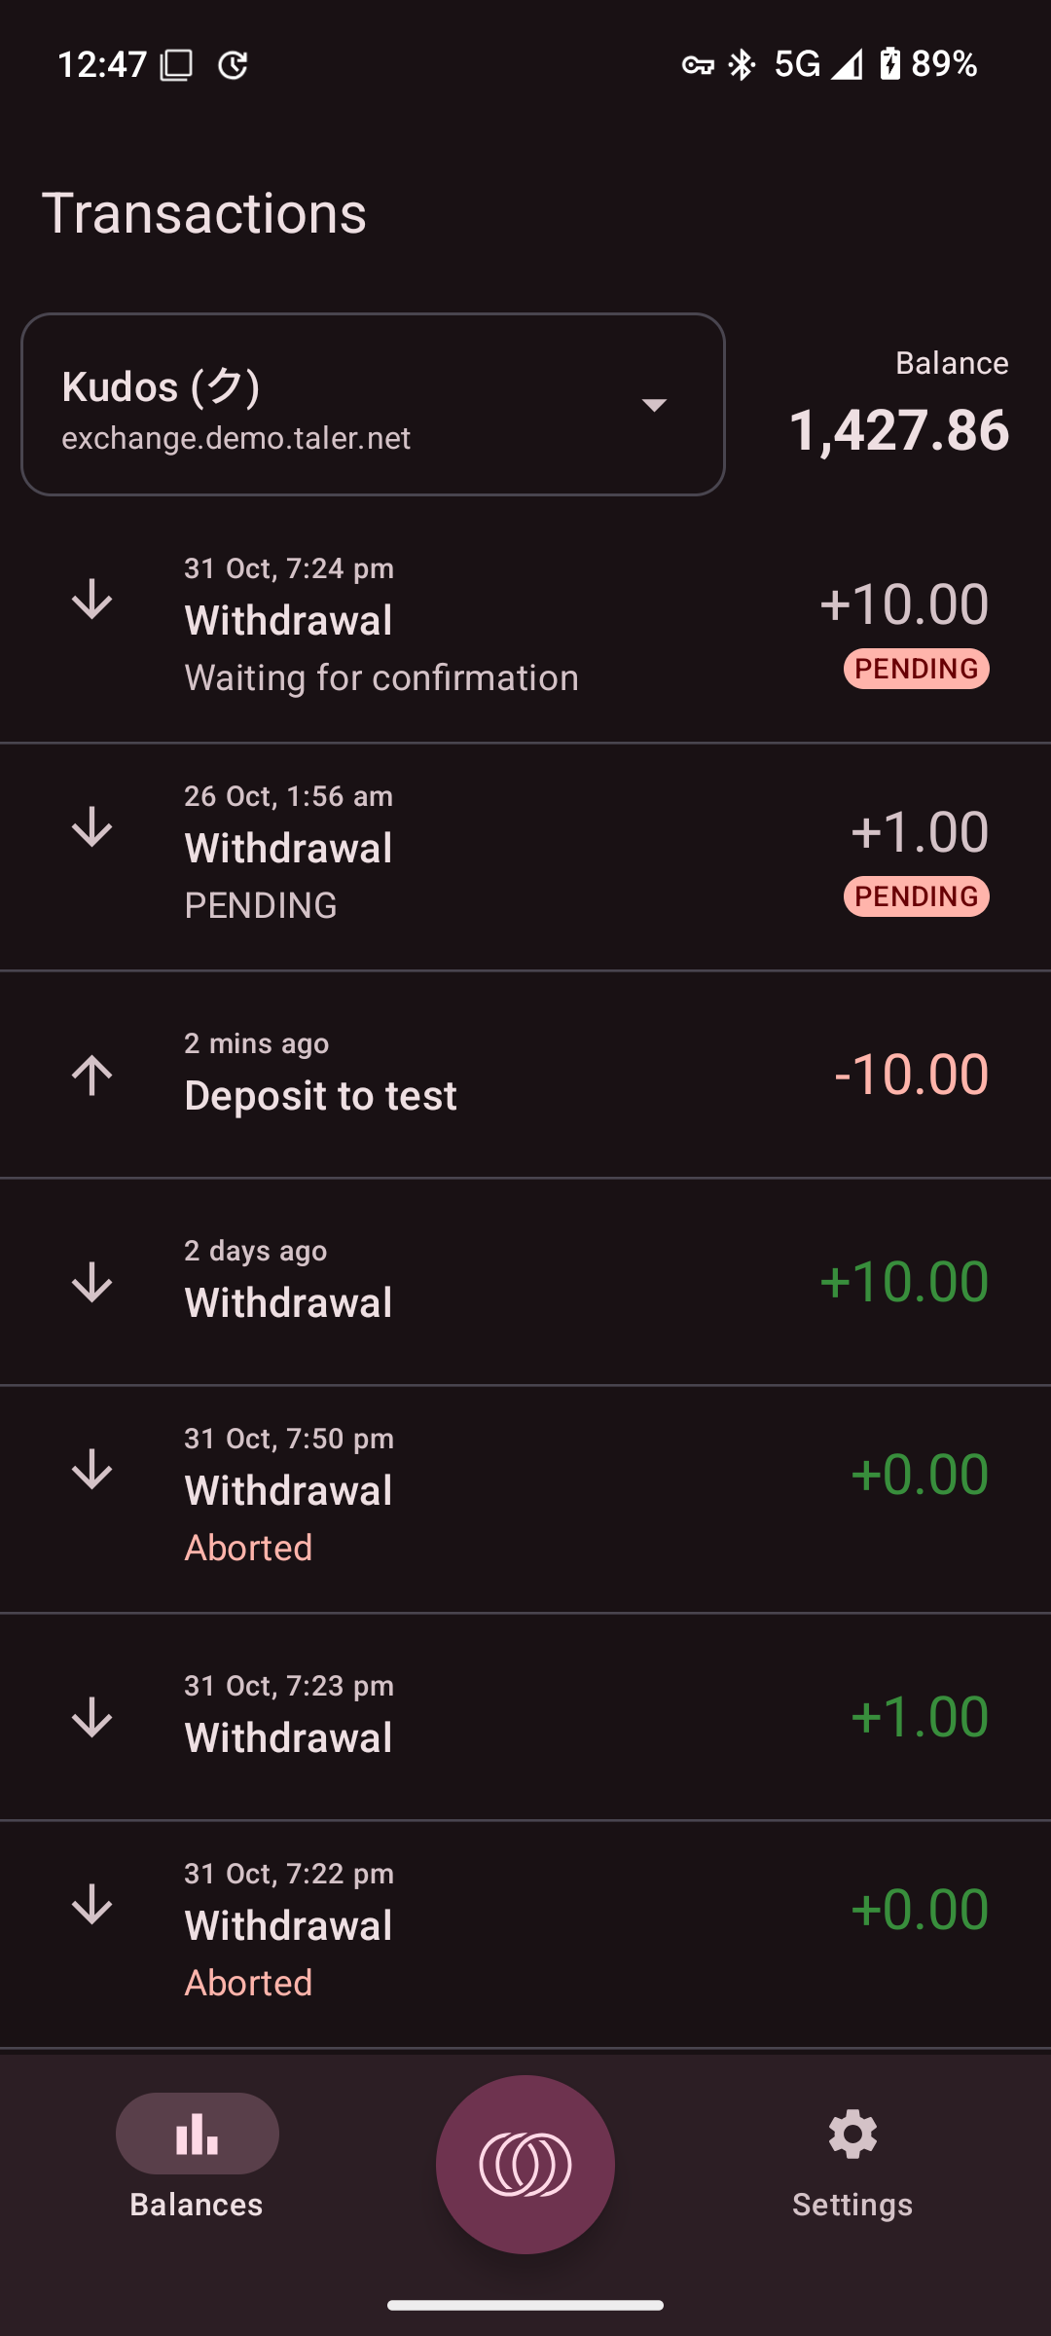Tap the down arrow of 2 days ago withdrawal
Image resolution: width=1051 pixels, height=2336 pixels.
[x=92, y=1282]
